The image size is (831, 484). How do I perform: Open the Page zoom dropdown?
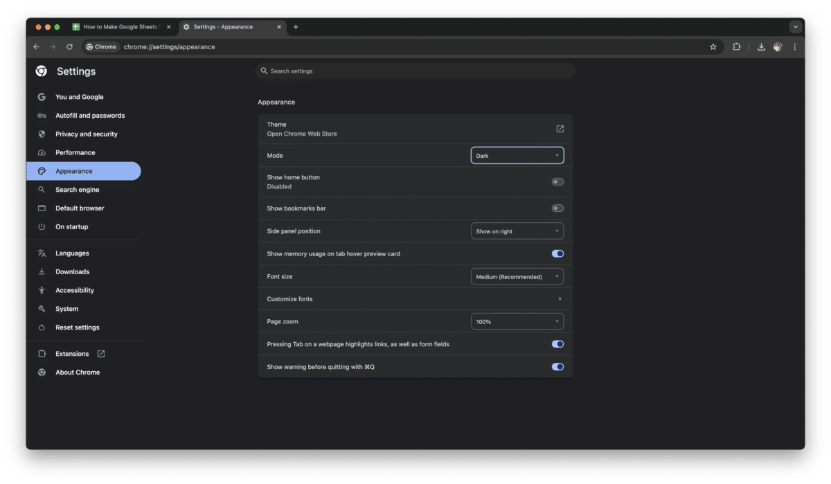517,321
